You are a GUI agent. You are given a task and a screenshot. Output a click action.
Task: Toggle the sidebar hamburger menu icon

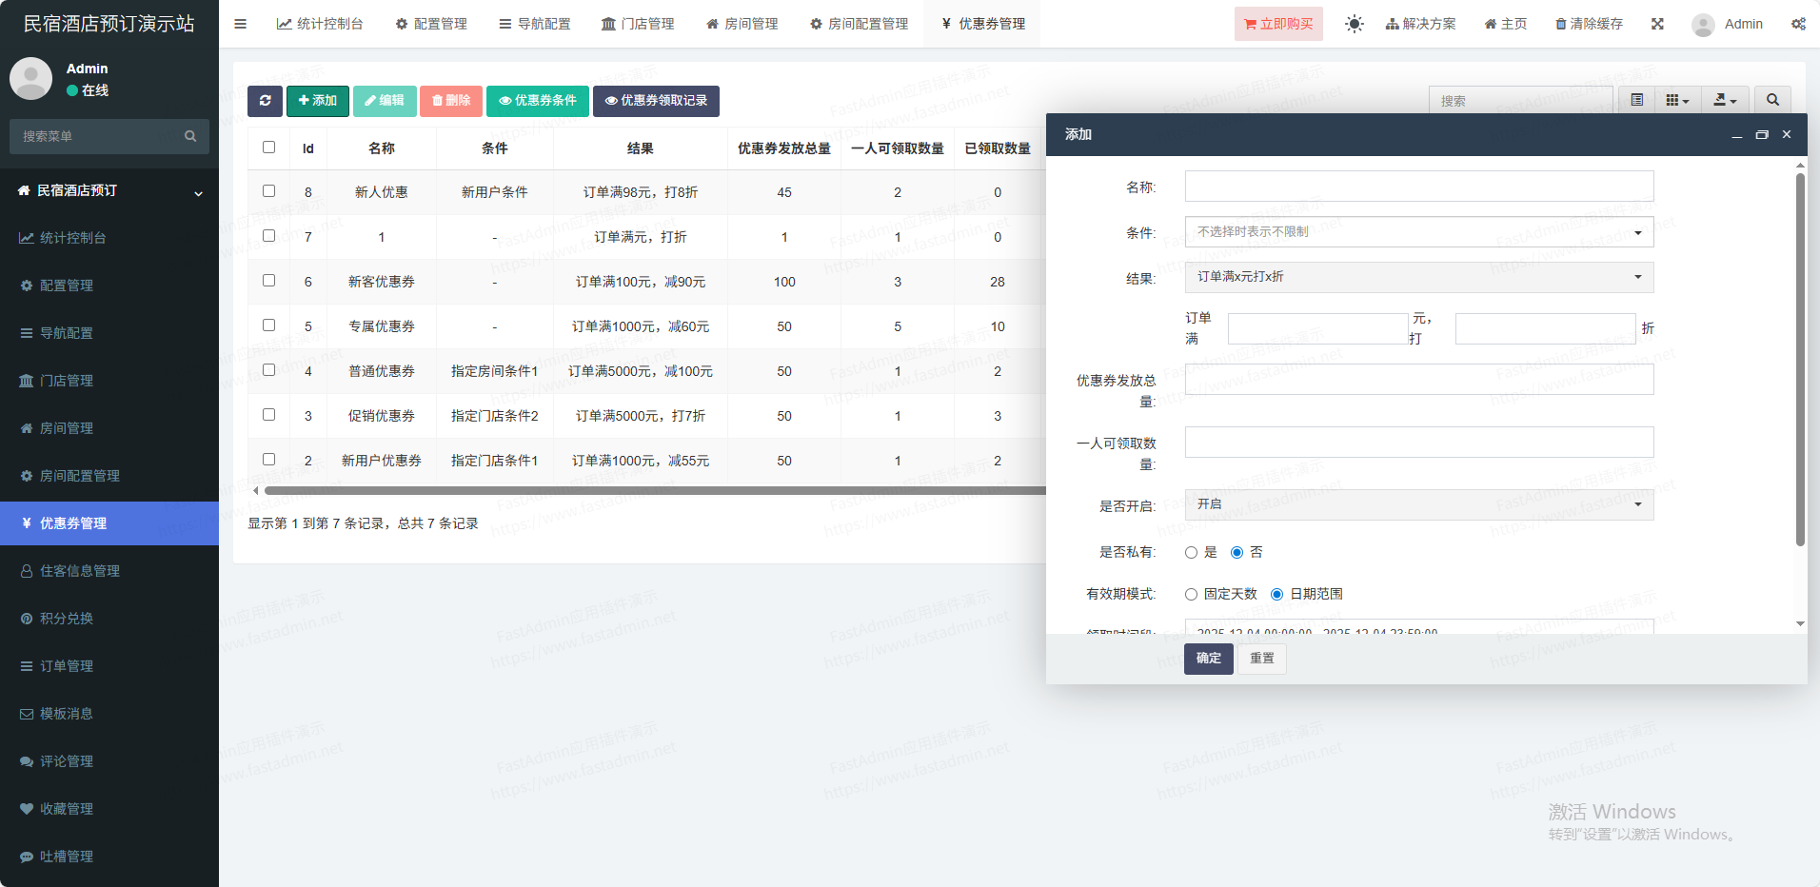pos(240,24)
